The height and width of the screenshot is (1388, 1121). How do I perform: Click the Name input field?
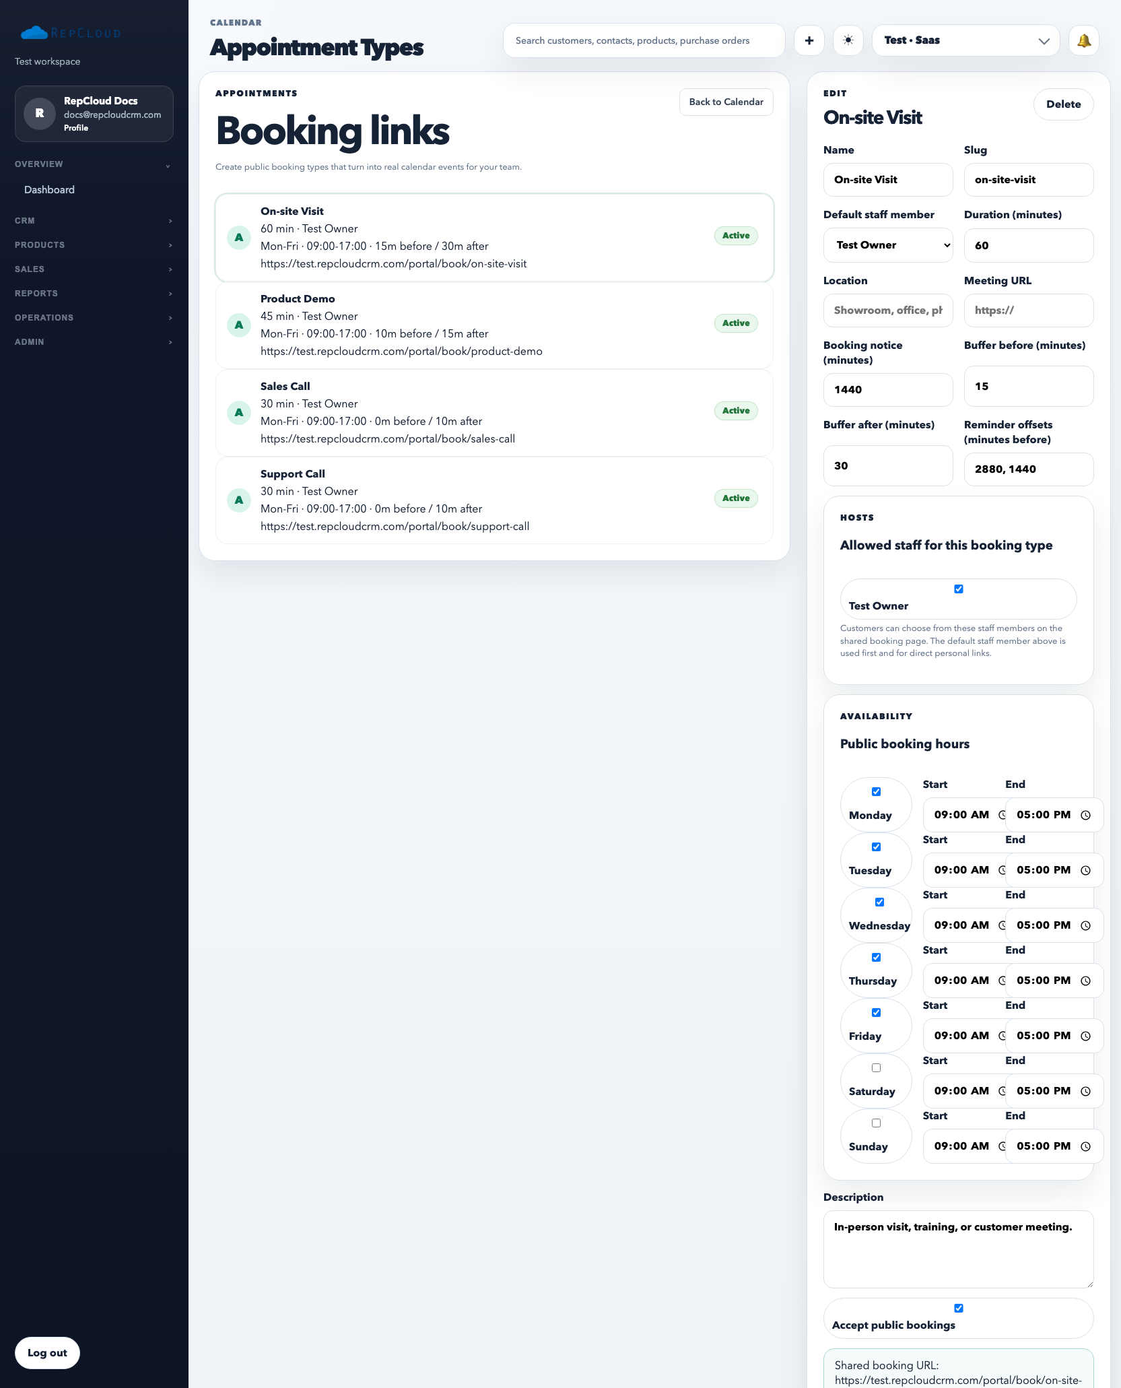[x=888, y=180]
